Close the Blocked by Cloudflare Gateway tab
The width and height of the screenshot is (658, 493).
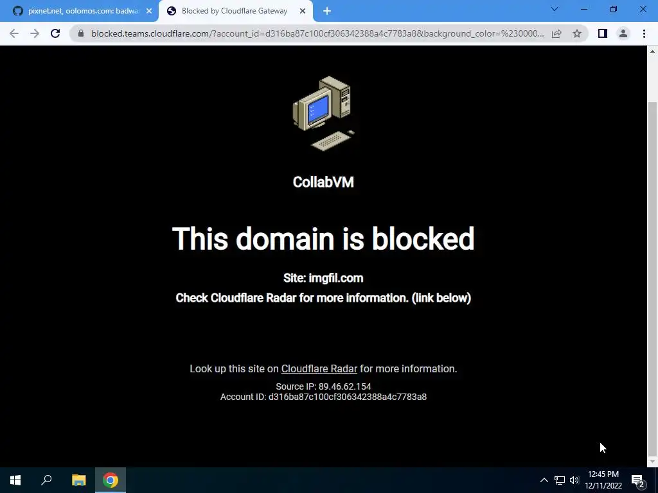303,12
